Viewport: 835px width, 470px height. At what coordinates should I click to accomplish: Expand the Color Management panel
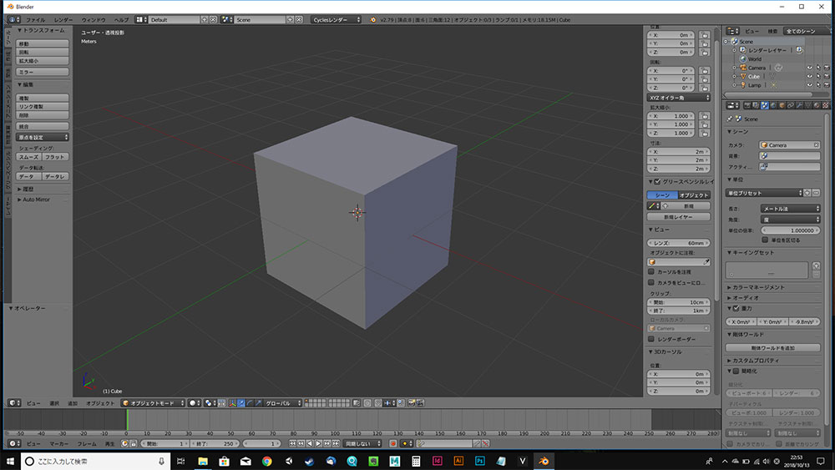point(758,287)
